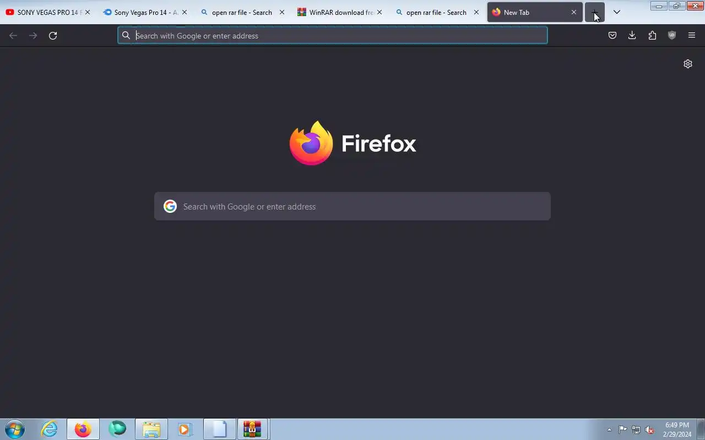This screenshot has height=440, width=705.
Task: Open the network status tray icon
Action: click(x=636, y=430)
